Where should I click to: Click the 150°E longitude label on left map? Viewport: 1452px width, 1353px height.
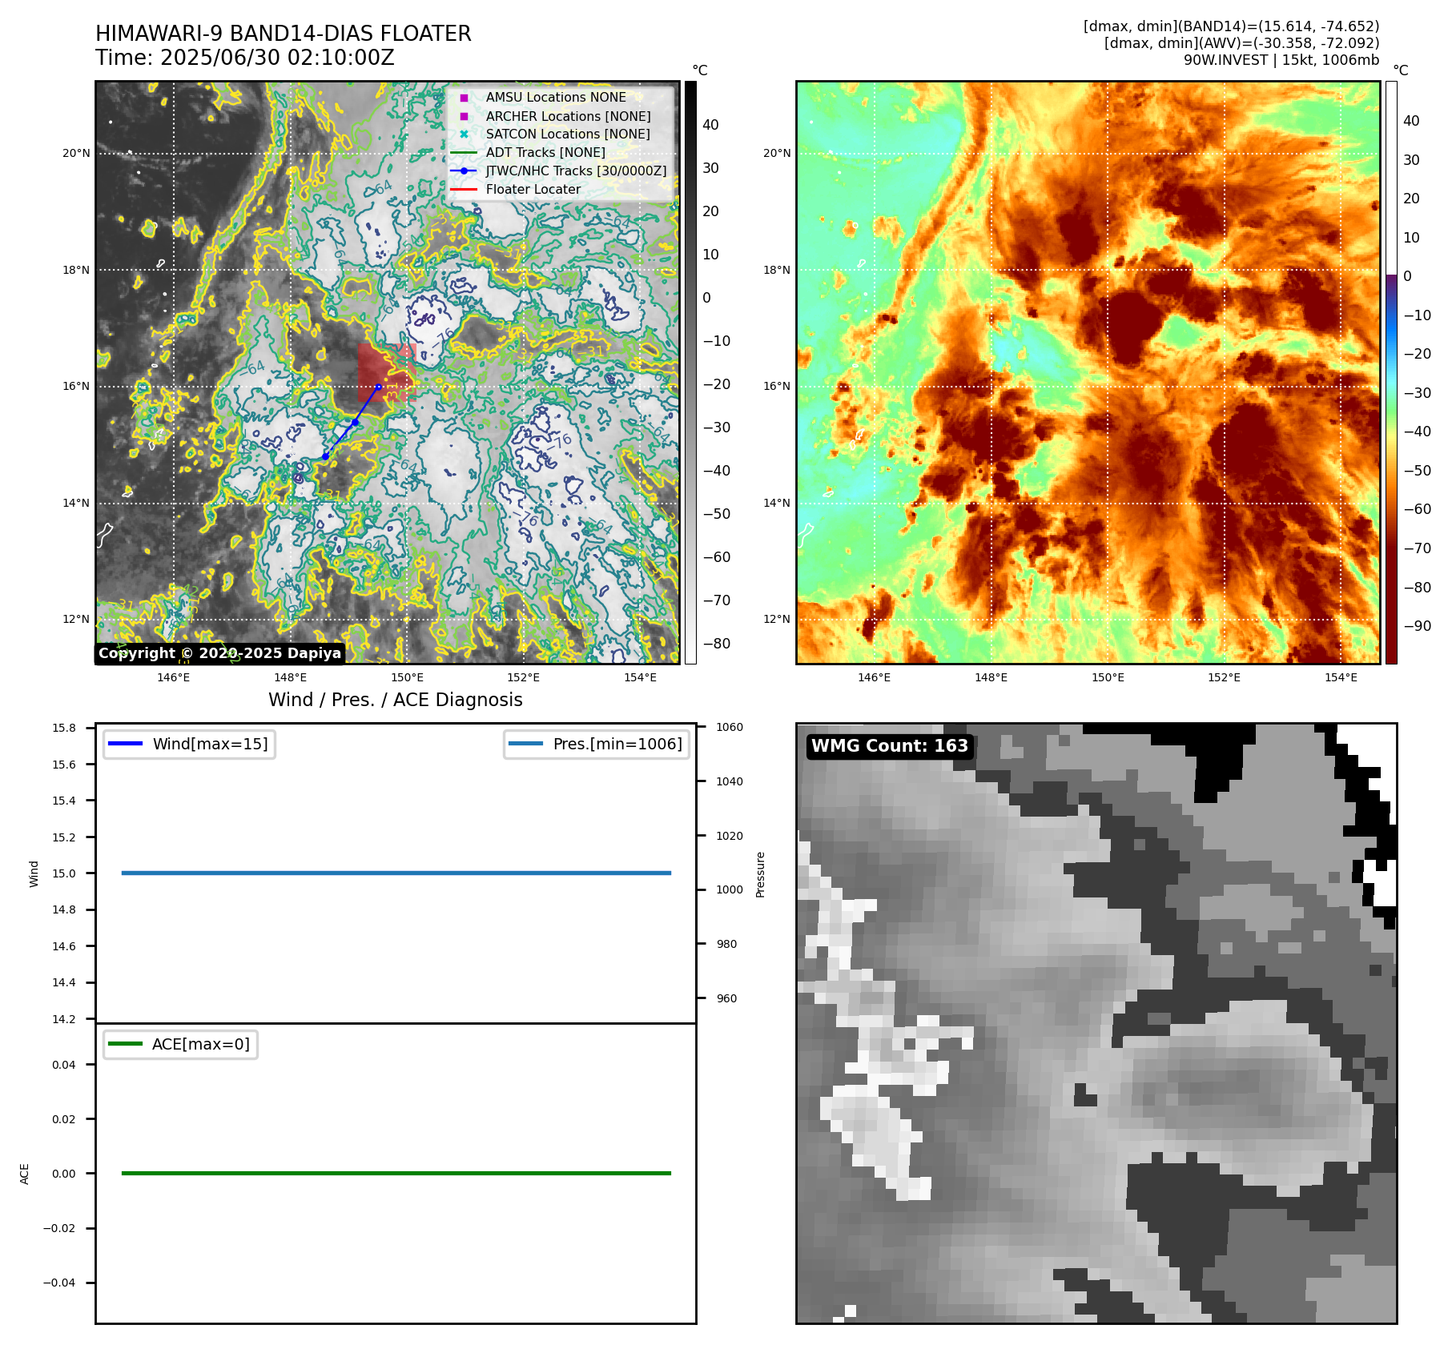[407, 677]
